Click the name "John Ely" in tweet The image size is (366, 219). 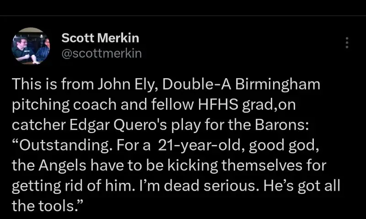pyautogui.click(x=117, y=85)
